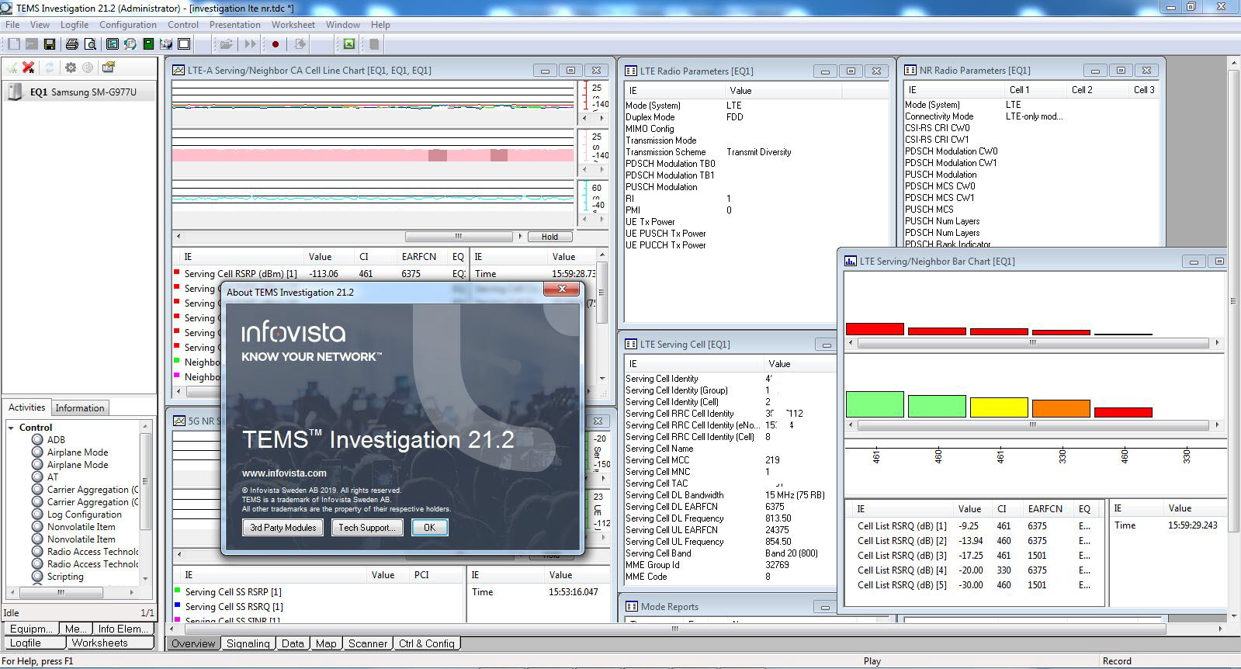Click the ADB activity icon

pyautogui.click(x=37, y=439)
